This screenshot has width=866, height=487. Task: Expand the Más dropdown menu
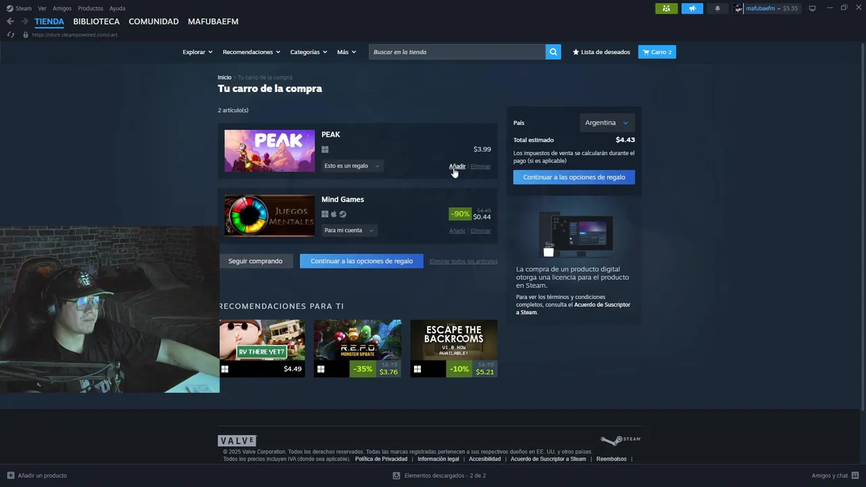click(x=346, y=52)
